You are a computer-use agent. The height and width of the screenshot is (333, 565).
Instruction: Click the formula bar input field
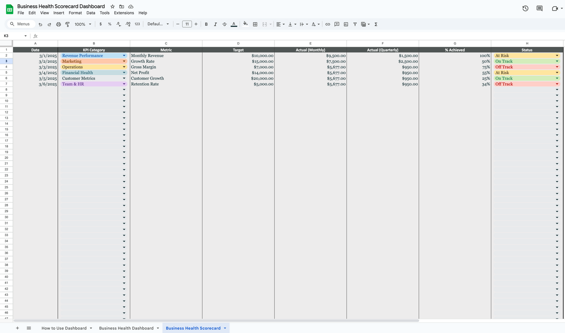click(x=301, y=36)
